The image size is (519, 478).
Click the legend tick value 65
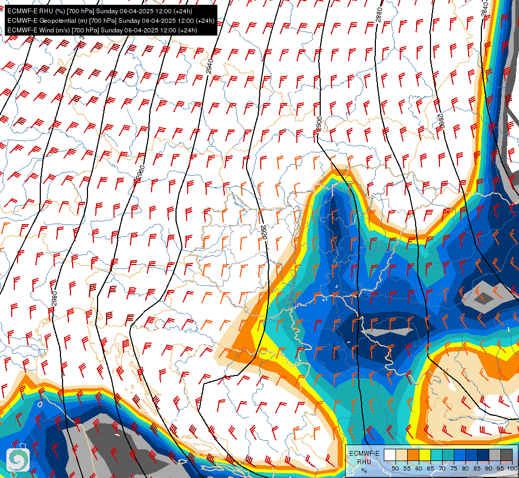(430, 468)
